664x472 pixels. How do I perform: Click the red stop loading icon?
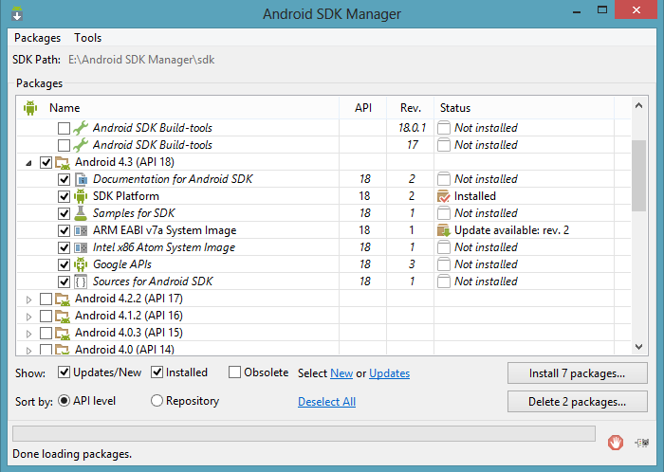615,441
